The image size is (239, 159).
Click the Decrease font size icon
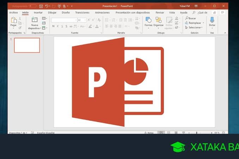coord(93,20)
